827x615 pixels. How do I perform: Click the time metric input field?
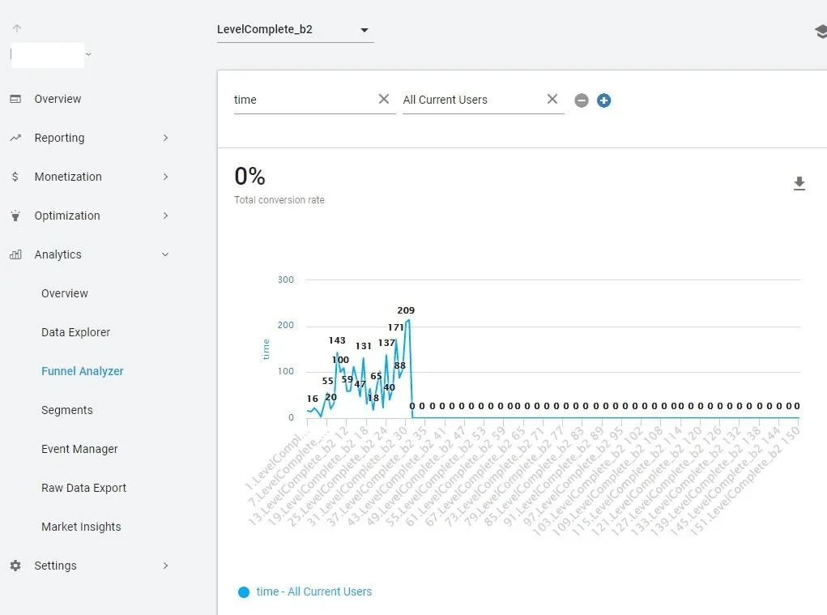[305, 100]
